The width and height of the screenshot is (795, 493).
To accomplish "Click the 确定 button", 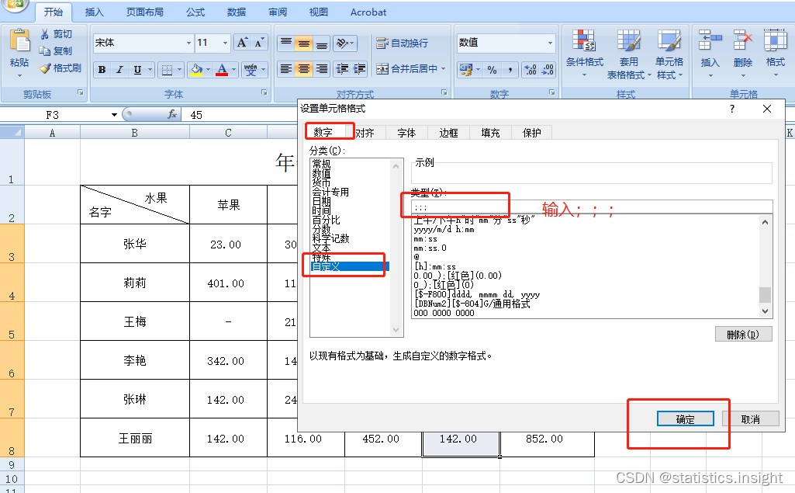I will (x=686, y=419).
